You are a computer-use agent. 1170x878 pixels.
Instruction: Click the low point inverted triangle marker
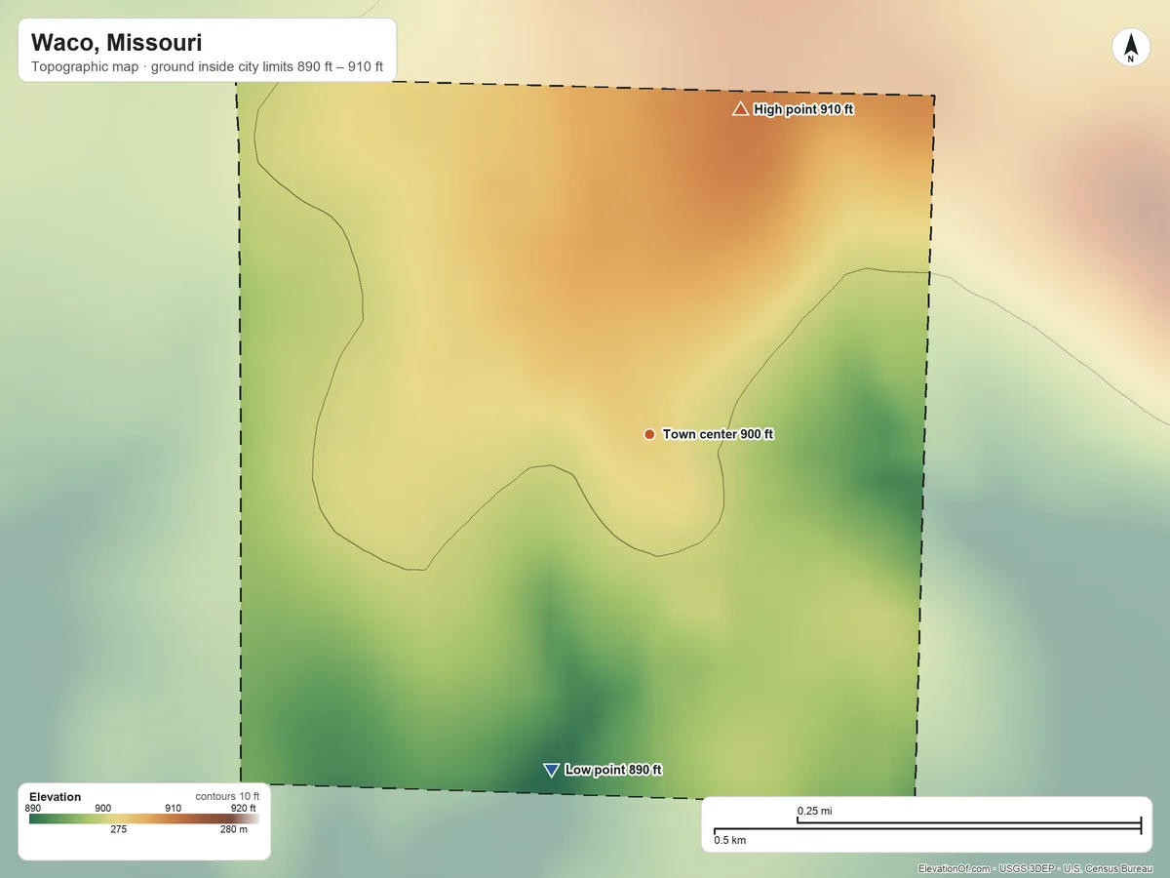(551, 771)
